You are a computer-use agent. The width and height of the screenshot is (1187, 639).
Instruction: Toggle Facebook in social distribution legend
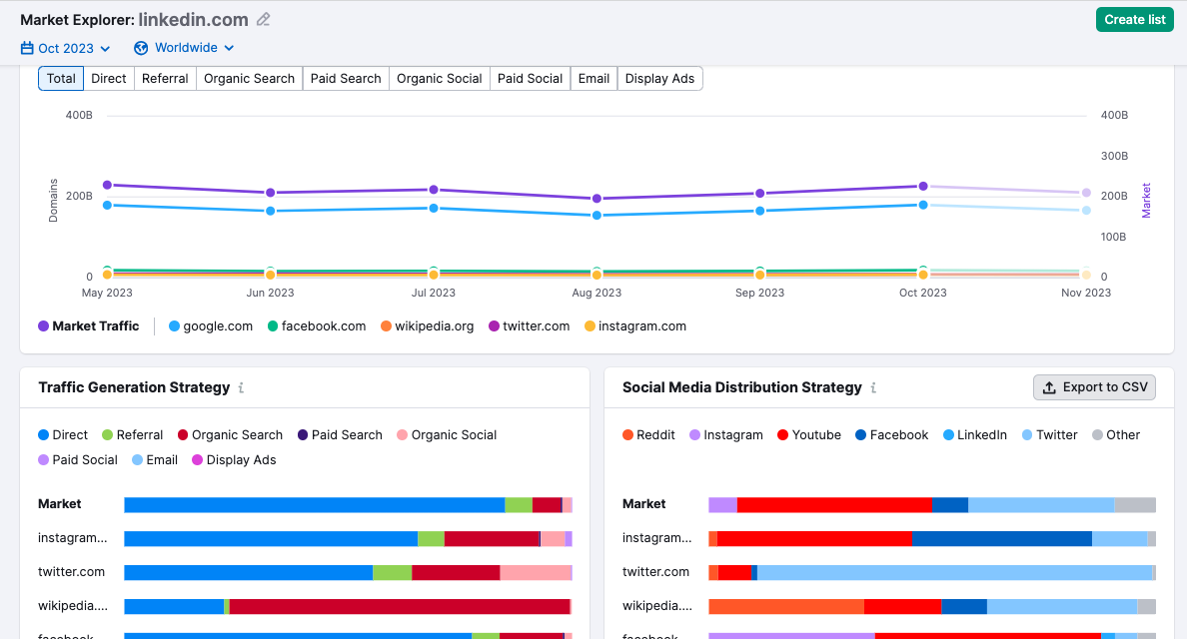click(892, 435)
